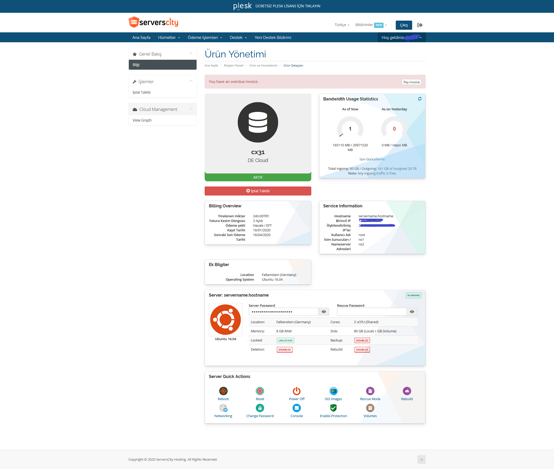Activate the Rescue Mode icon
The width and height of the screenshot is (554, 469).
(370, 391)
